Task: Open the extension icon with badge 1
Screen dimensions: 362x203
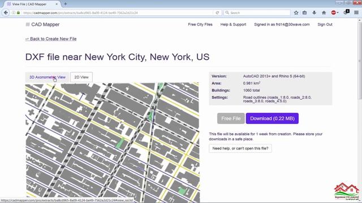Action: 346,12
